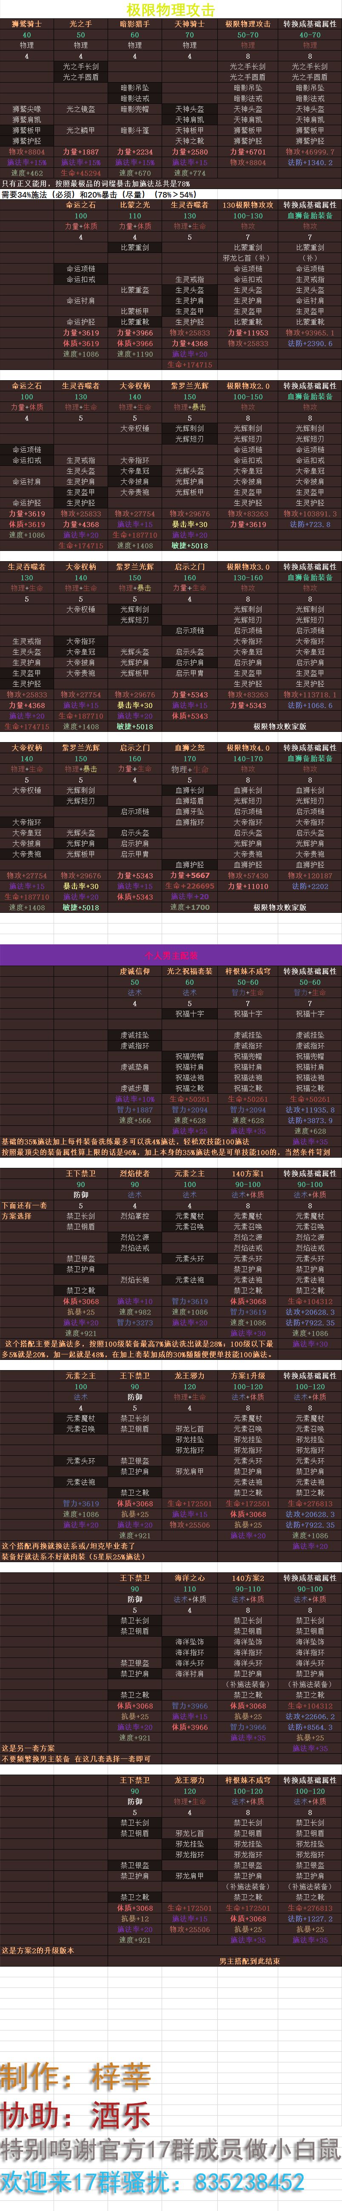This screenshot has height=2211, width=342.
Task: Select the 力量+11010 stat cell
Action: click(x=248, y=886)
